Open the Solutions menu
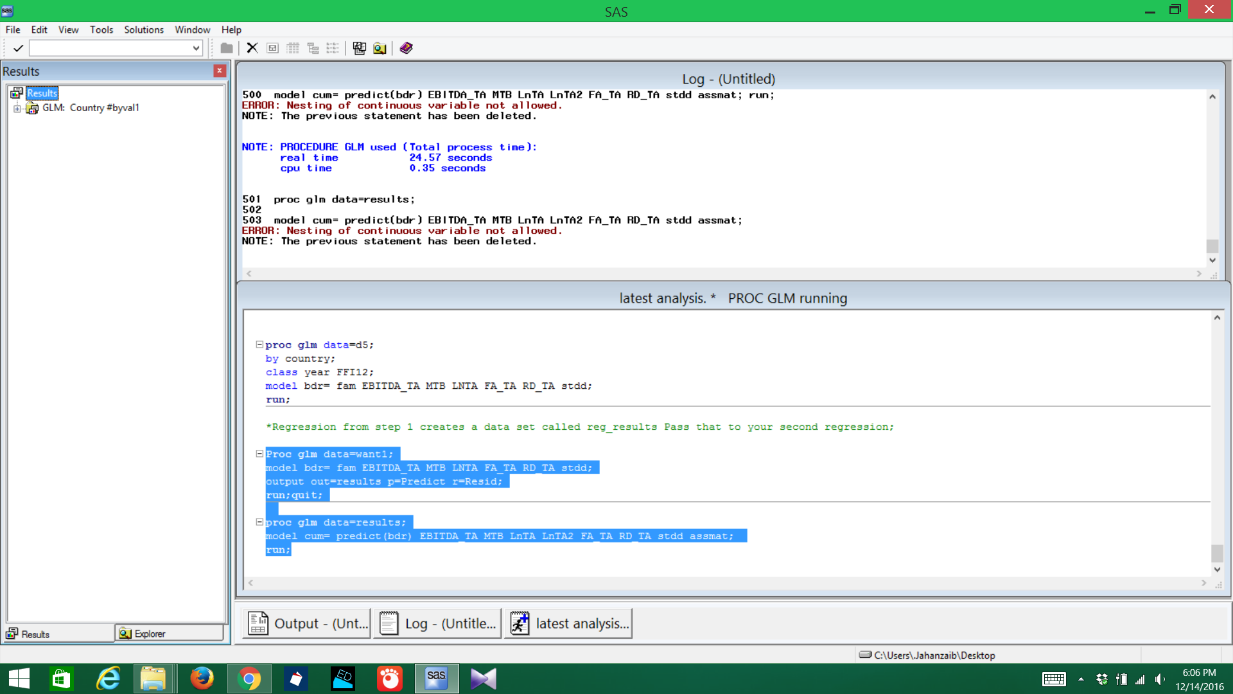 (x=144, y=30)
